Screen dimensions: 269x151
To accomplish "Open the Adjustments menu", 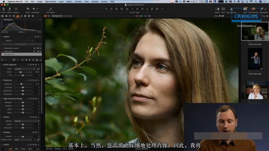I will 50,2.
